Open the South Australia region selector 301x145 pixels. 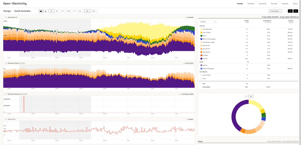[x=23, y=11]
